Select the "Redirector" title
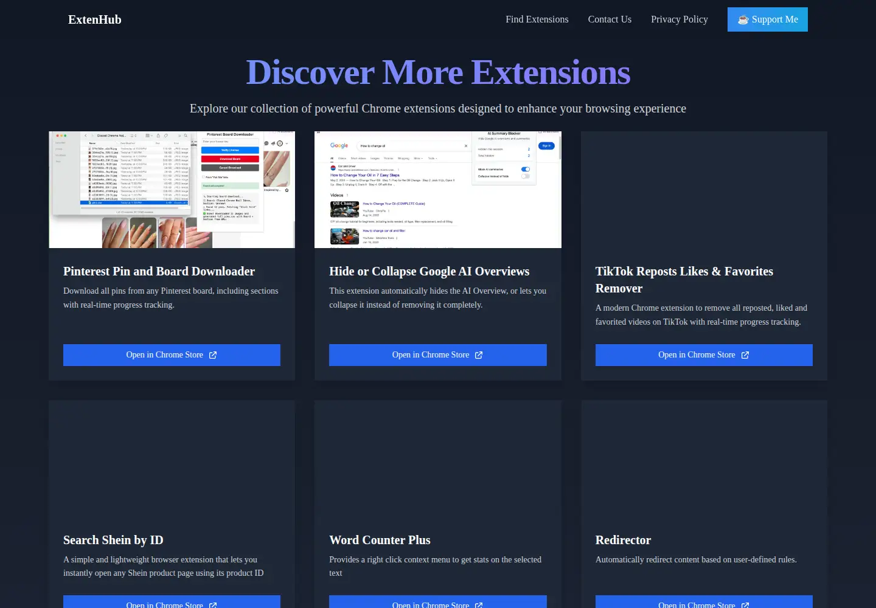Viewport: 876px width, 608px height. click(x=623, y=540)
